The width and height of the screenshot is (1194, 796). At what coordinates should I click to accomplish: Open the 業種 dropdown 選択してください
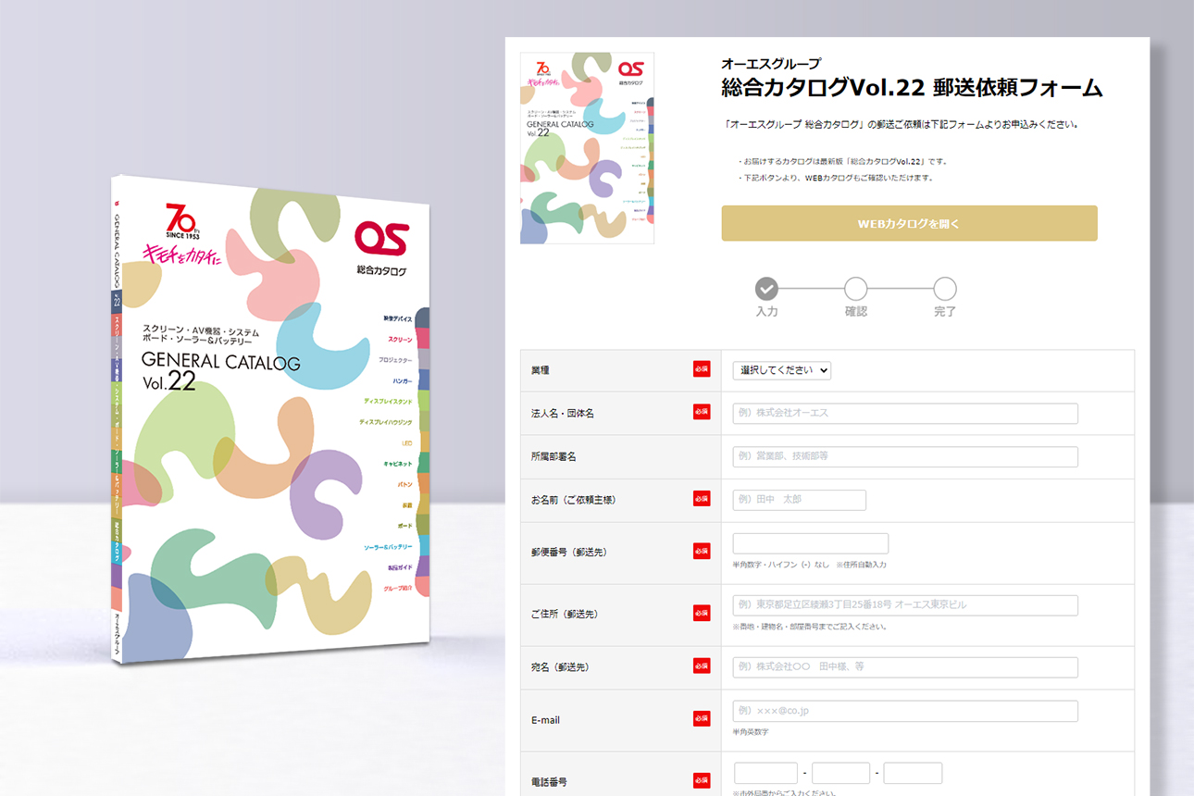pos(781,369)
